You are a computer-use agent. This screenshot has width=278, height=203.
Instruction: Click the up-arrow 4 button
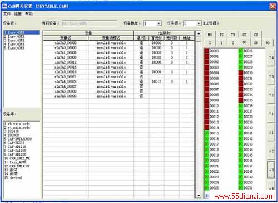271,58
